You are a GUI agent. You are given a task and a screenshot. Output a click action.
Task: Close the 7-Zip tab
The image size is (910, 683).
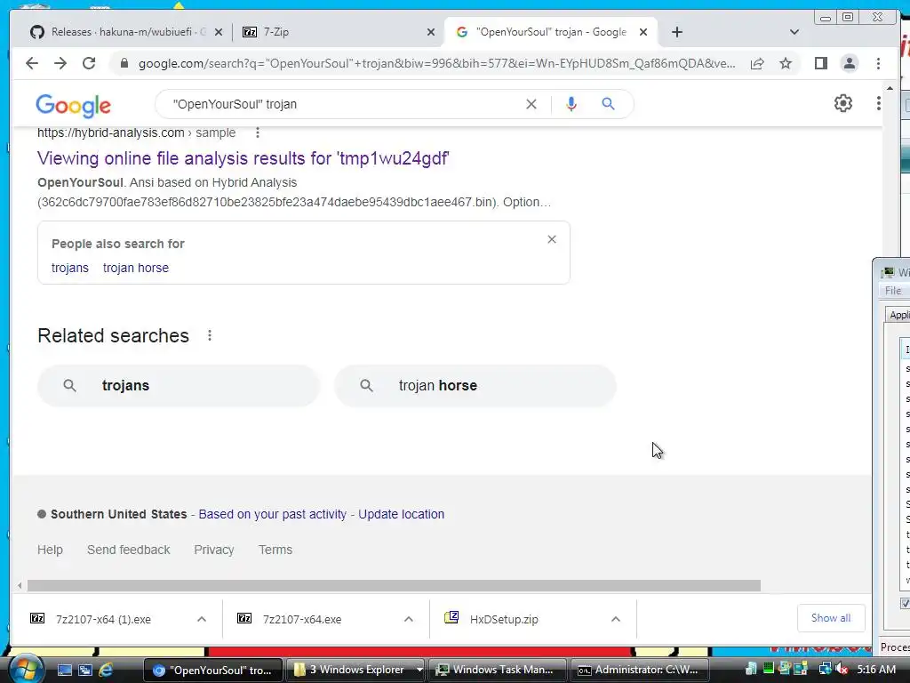tap(431, 32)
